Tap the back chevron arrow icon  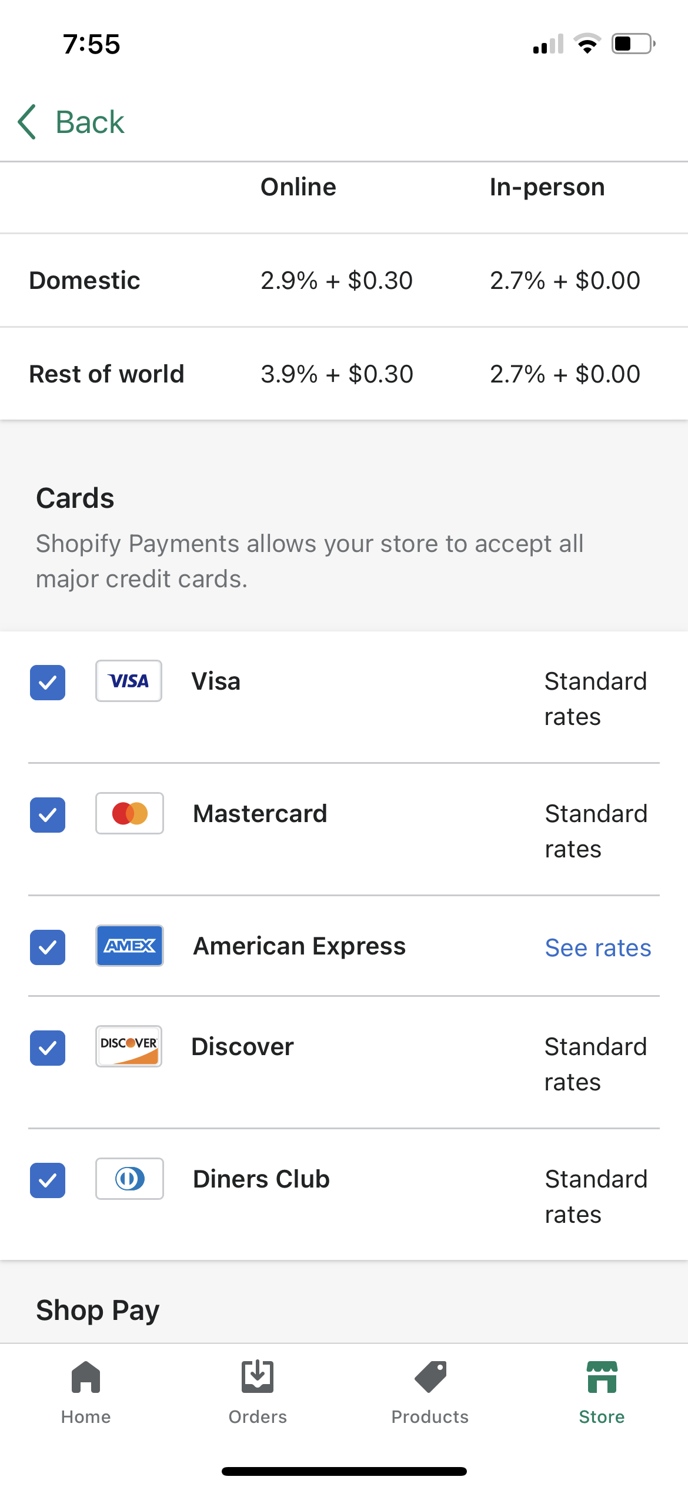pos(27,122)
